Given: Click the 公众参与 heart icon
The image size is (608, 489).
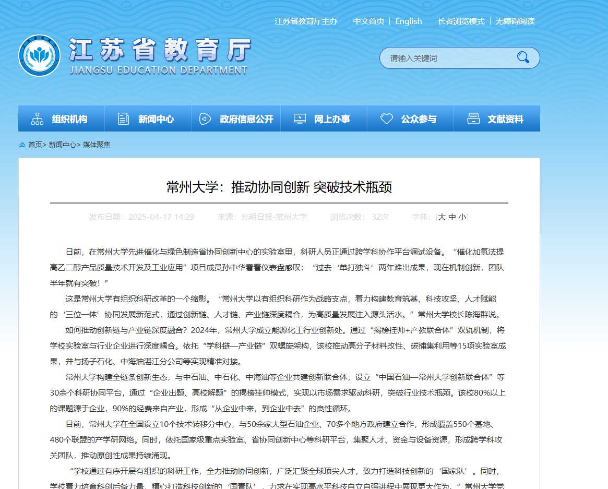Looking at the screenshot, I should pos(386,119).
